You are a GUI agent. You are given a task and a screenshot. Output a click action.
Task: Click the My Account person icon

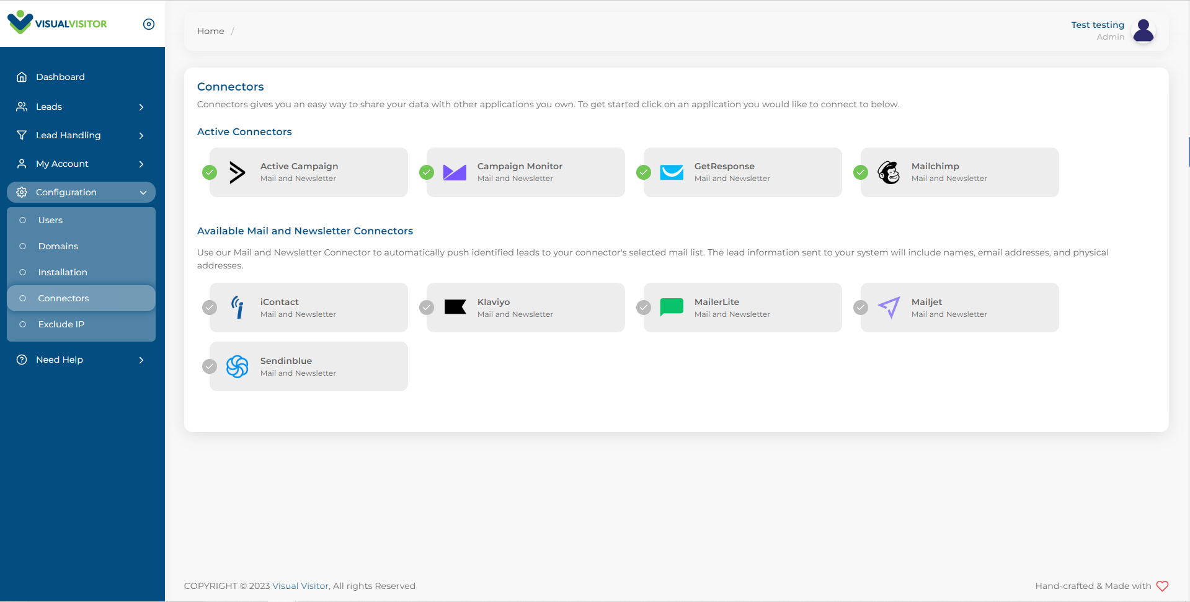[x=22, y=164]
